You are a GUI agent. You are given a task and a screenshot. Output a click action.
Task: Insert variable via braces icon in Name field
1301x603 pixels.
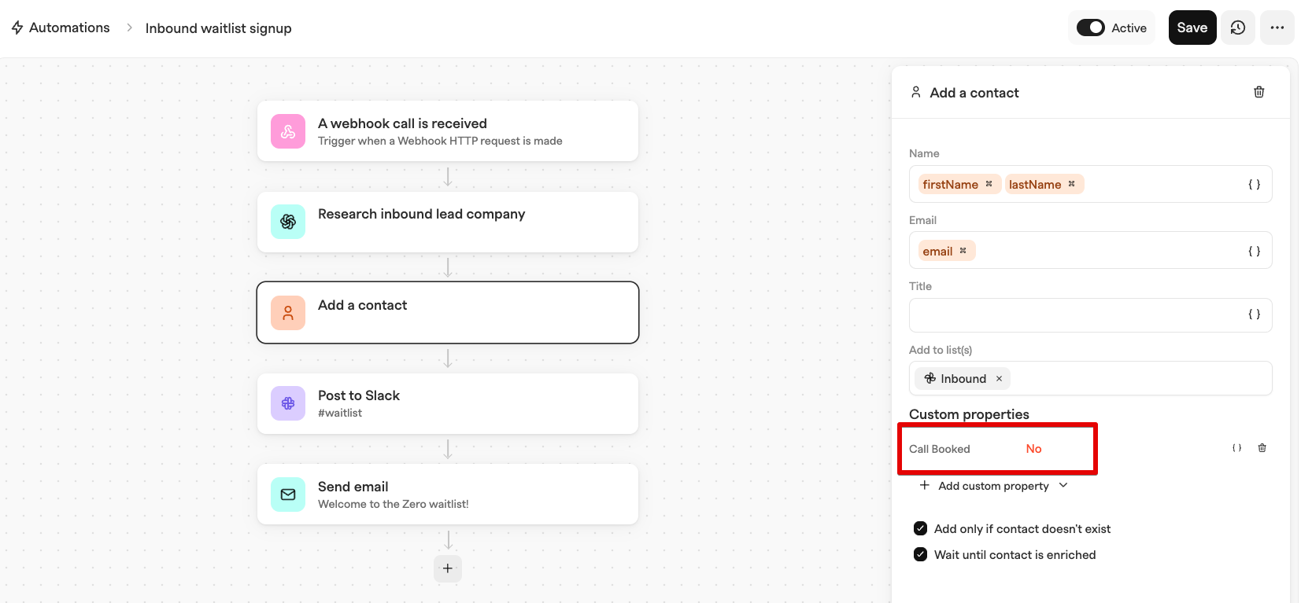pyautogui.click(x=1254, y=185)
